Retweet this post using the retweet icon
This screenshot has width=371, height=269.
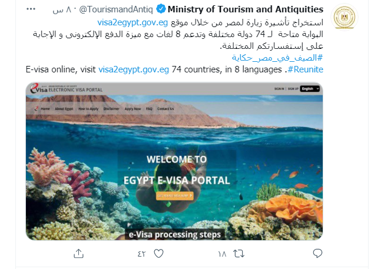pyautogui.click(x=238, y=254)
